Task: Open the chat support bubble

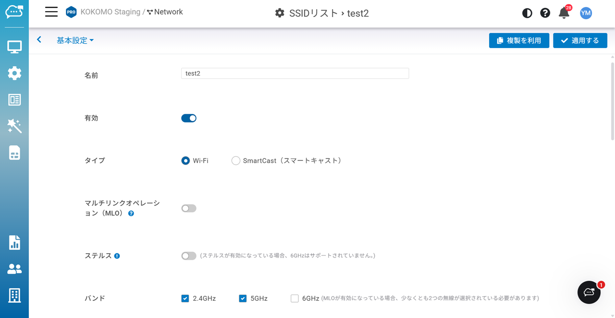Action: [589, 292]
